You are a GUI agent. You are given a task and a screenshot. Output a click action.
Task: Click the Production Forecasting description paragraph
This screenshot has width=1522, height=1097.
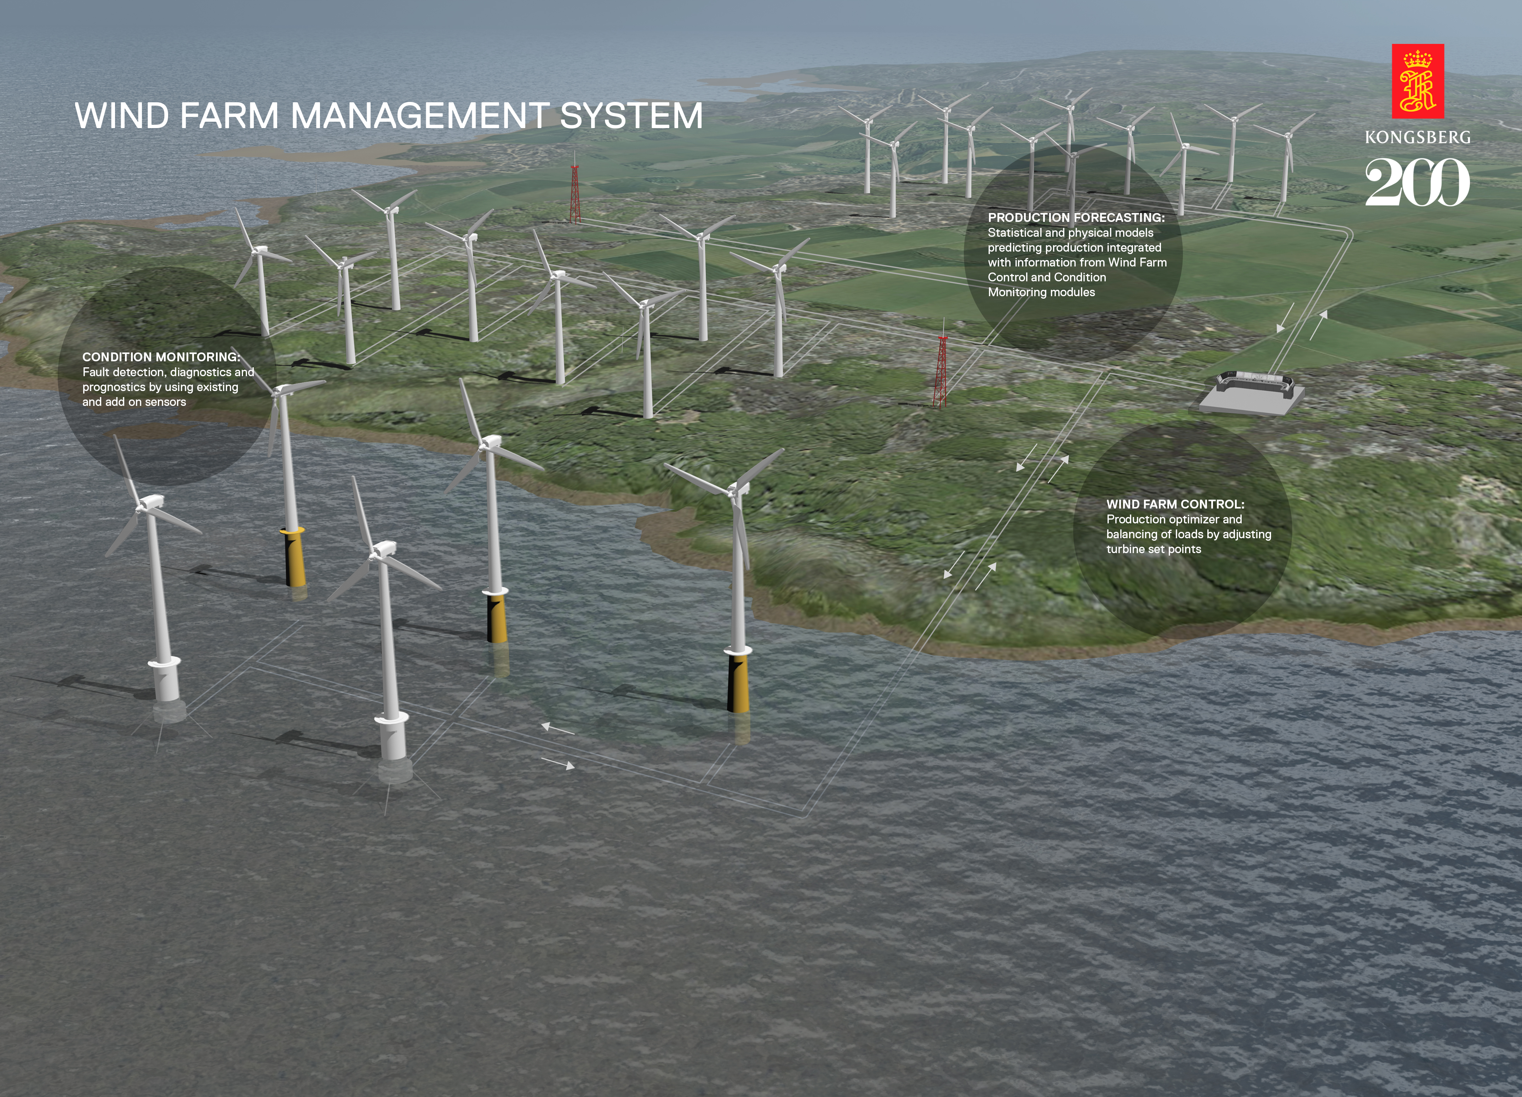coord(1076,262)
